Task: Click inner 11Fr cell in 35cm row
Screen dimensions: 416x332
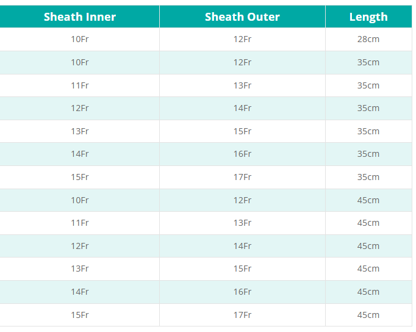Action: 80,85
